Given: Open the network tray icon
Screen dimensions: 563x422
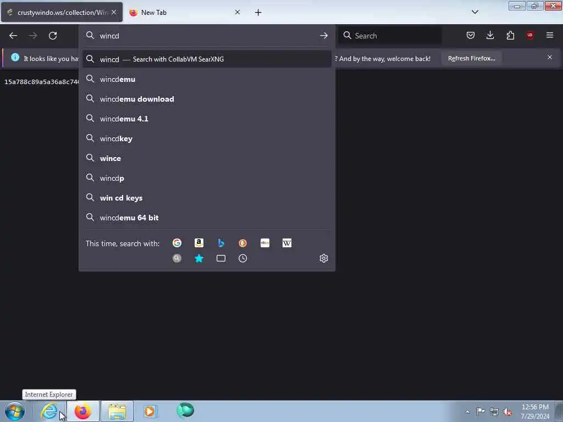Looking at the screenshot, I should [494, 412].
